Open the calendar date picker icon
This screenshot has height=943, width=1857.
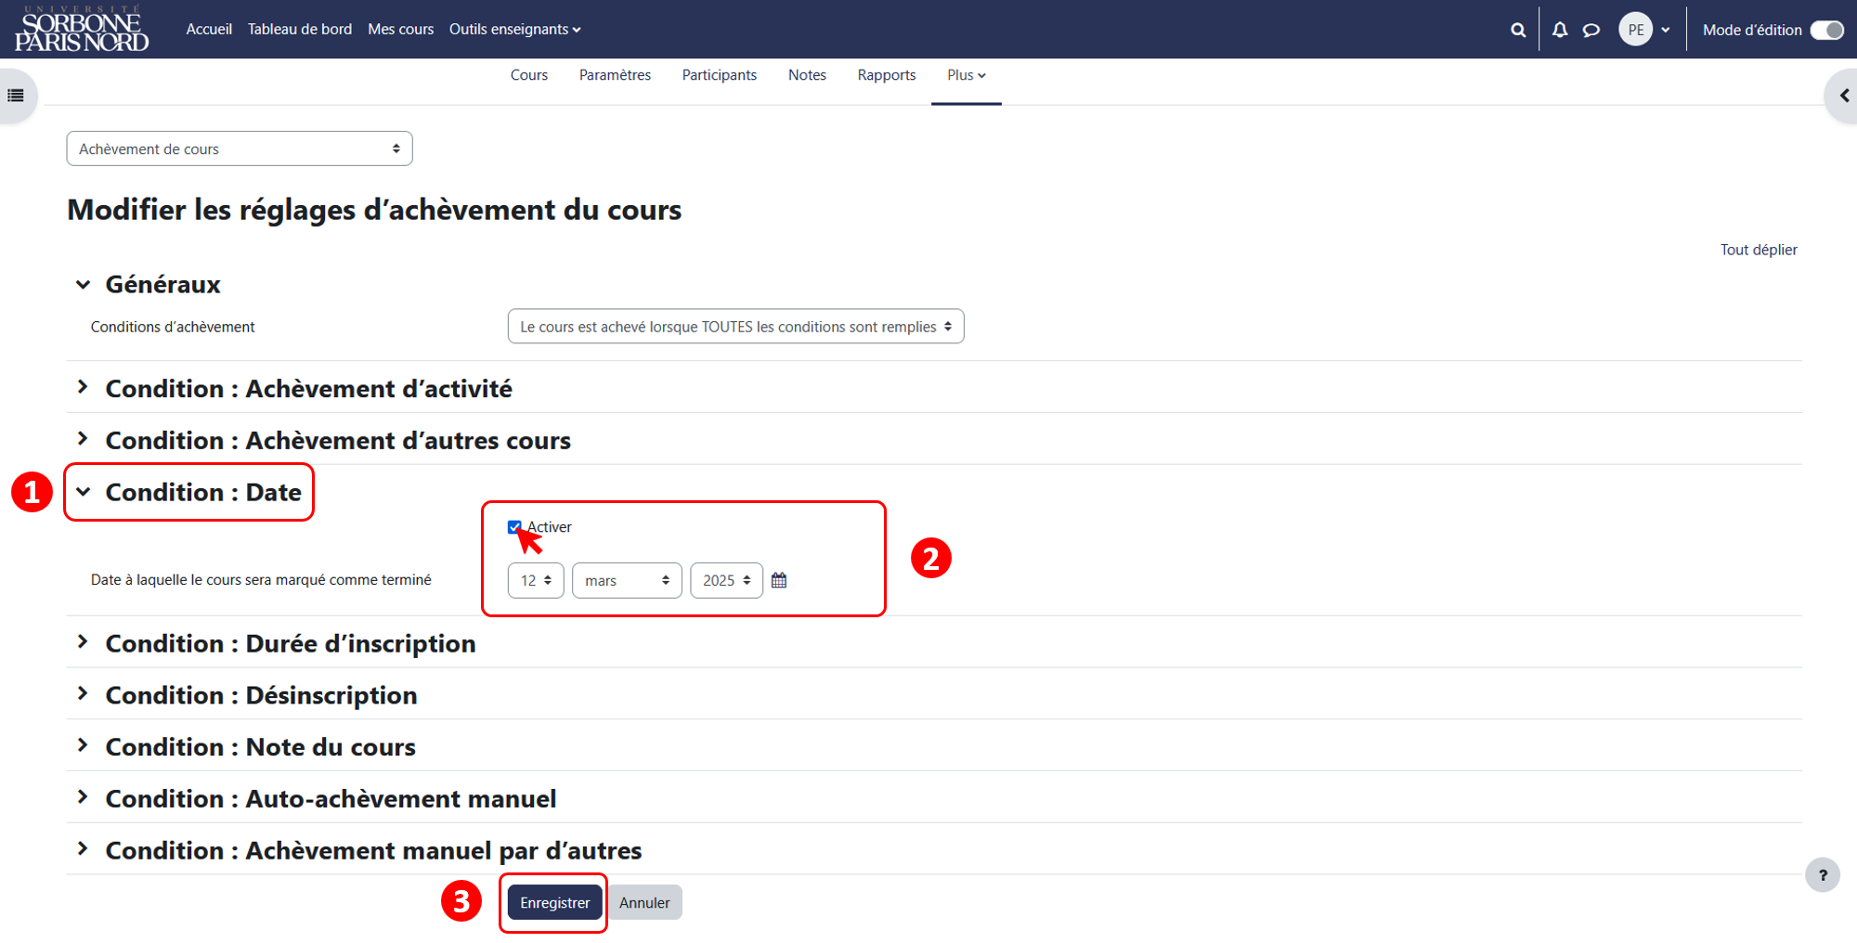pos(779,580)
